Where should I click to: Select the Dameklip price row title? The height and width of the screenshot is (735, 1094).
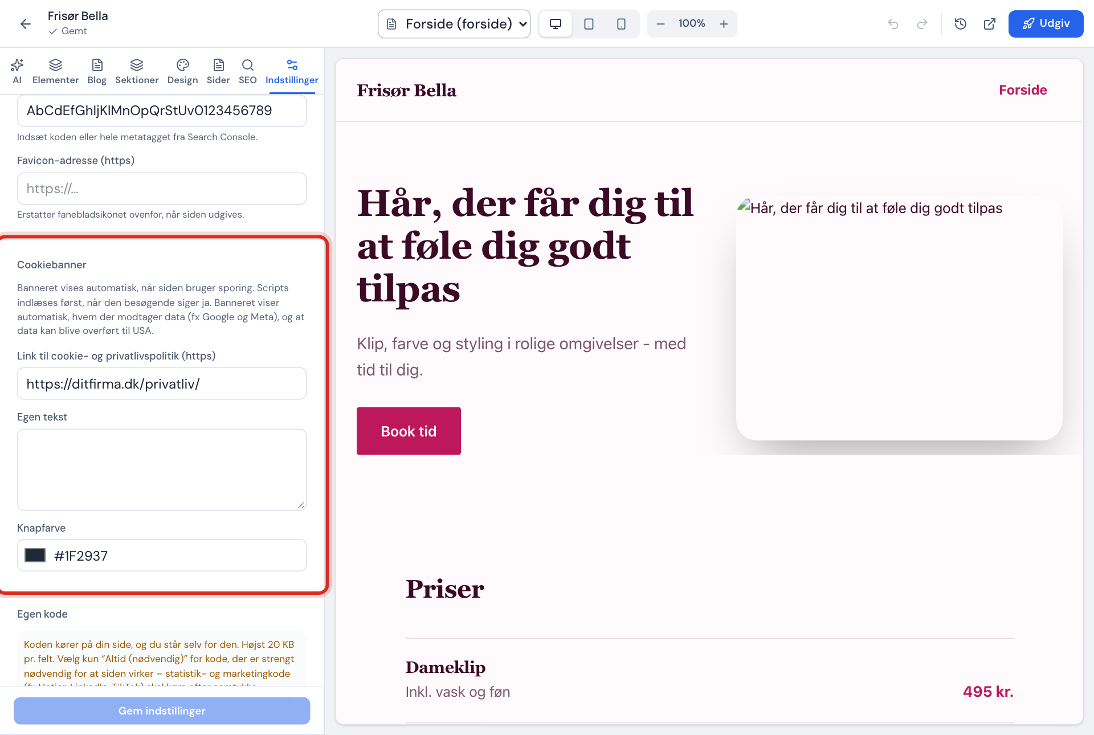click(446, 667)
